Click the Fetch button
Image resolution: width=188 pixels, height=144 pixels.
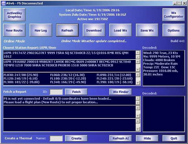click(x=76, y=92)
